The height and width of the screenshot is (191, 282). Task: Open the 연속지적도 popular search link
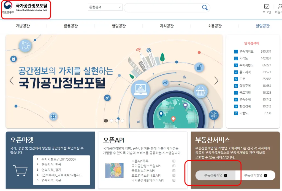click(247, 52)
